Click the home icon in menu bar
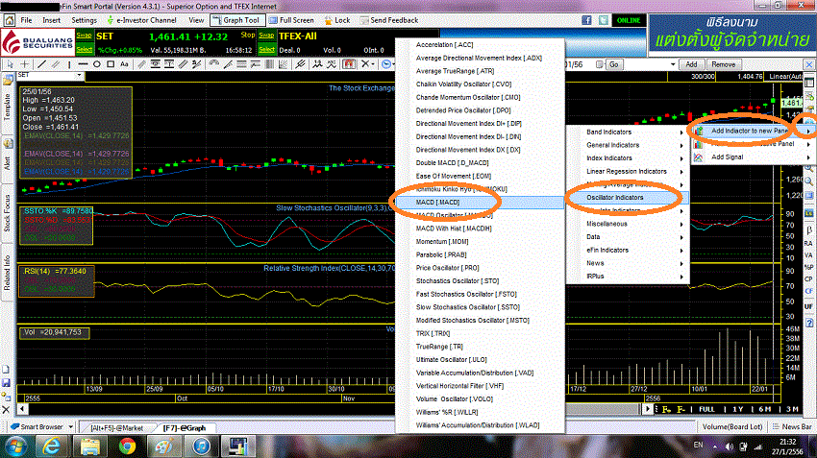 tap(9, 20)
